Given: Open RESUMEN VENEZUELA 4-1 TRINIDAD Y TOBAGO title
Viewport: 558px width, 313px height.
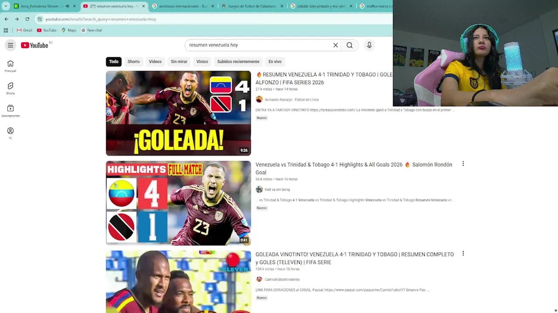Looking at the screenshot, I should [x=324, y=78].
